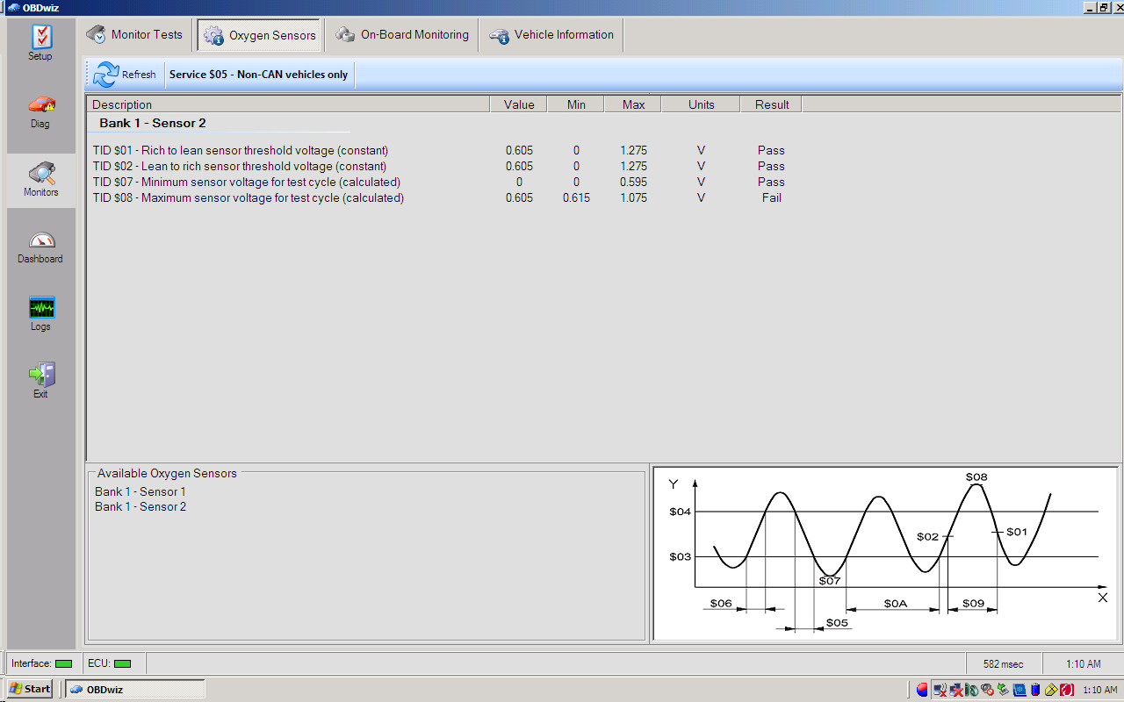The height and width of the screenshot is (702, 1124).
Task: Select the TID $08 maximum sensor voltage row
Action: click(x=249, y=198)
